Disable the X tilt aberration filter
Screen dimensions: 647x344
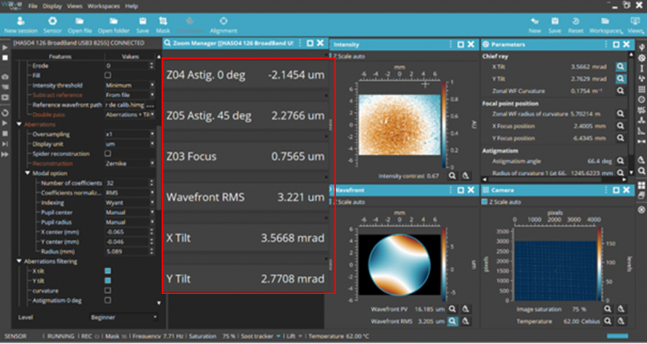[107, 271]
